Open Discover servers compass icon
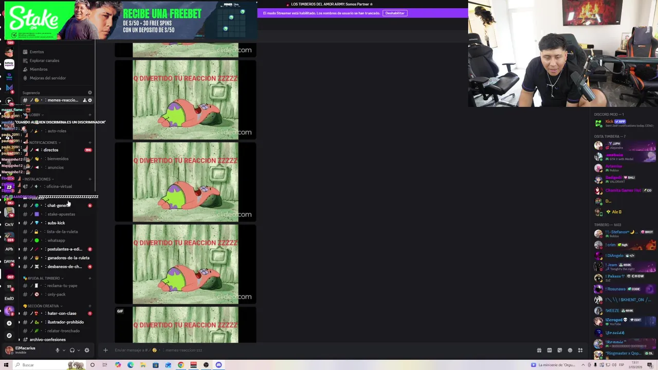Screen dimensions: 658x370 tap(9, 335)
